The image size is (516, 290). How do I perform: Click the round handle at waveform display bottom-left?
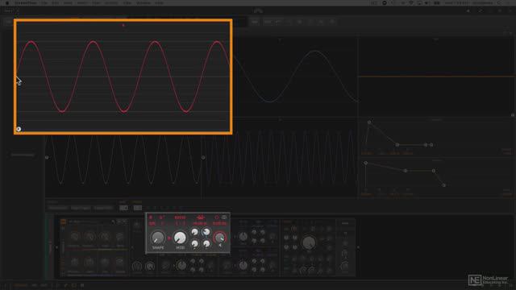19,129
